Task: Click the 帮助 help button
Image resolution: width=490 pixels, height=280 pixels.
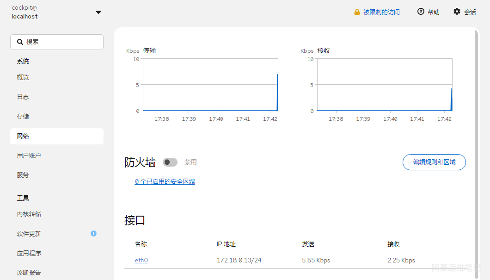Action: [429, 12]
